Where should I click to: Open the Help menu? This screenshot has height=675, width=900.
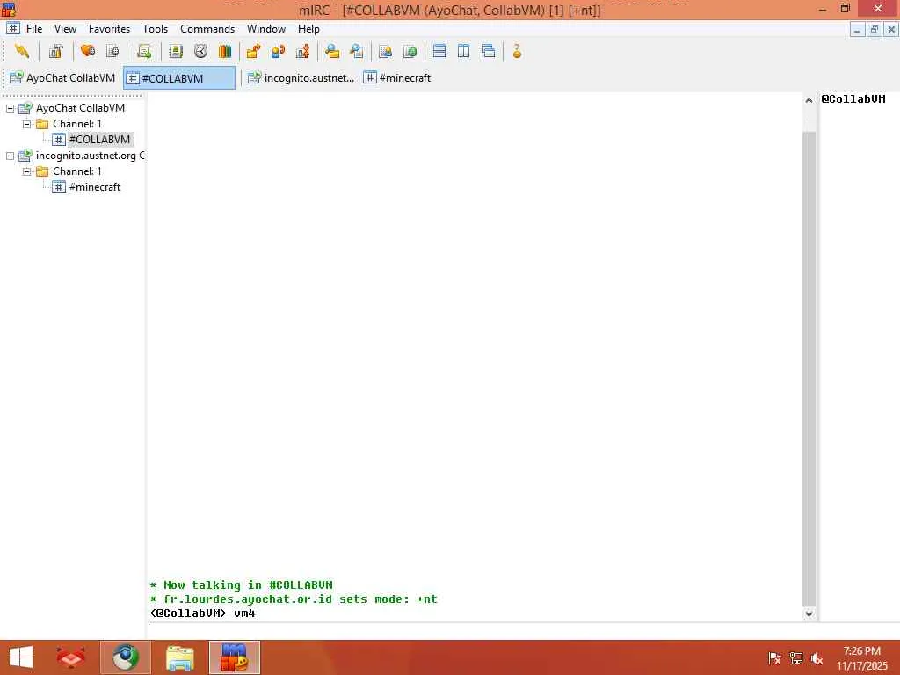pyautogui.click(x=308, y=29)
